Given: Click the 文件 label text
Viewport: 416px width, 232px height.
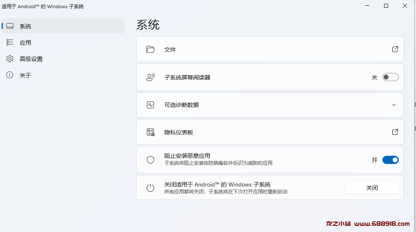Looking at the screenshot, I should coord(170,50).
